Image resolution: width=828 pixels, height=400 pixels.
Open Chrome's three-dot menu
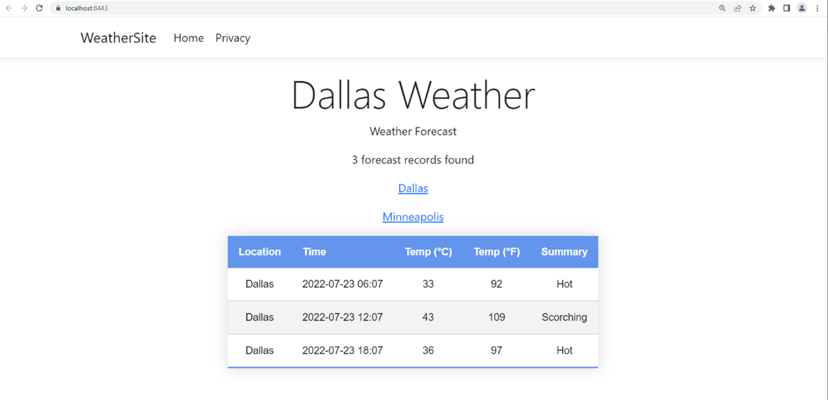click(817, 8)
